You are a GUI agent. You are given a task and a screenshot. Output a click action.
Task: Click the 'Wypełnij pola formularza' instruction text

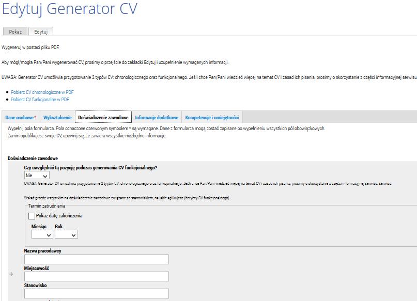tap(166, 129)
